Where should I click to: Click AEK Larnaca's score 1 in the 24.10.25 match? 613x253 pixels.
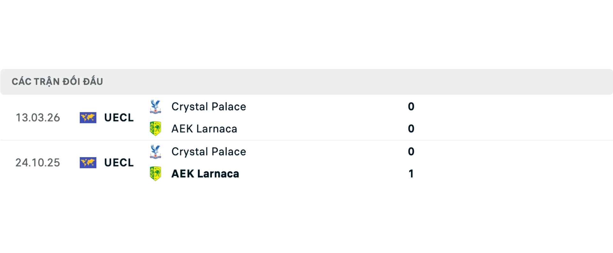(x=411, y=174)
